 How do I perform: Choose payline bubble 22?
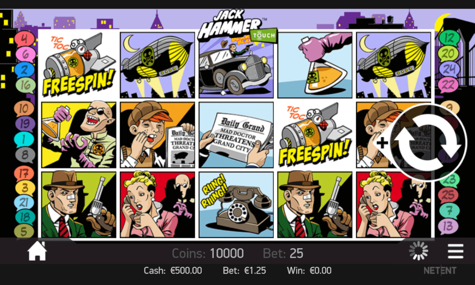448,85
